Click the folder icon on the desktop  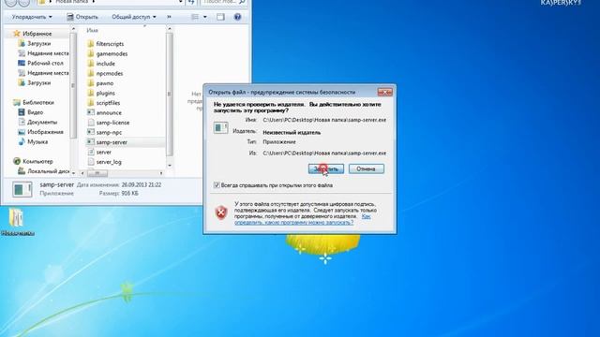point(16,217)
